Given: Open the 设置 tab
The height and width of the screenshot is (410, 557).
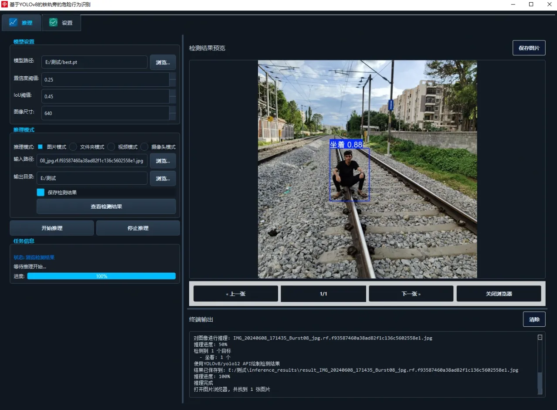Looking at the screenshot, I should [x=61, y=23].
